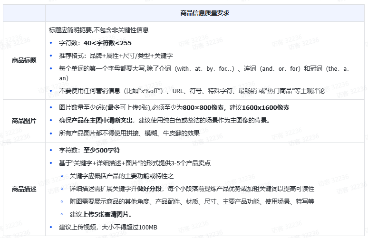Click the 推荐格式 品牌+属性+尺寸/类型+关键字 line
Image resolution: width=368 pixels, height=238 pixels.
click(x=116, y=56)
